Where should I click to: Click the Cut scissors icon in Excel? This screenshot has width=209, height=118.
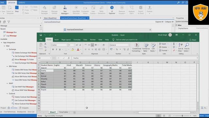tap(45, 44)
